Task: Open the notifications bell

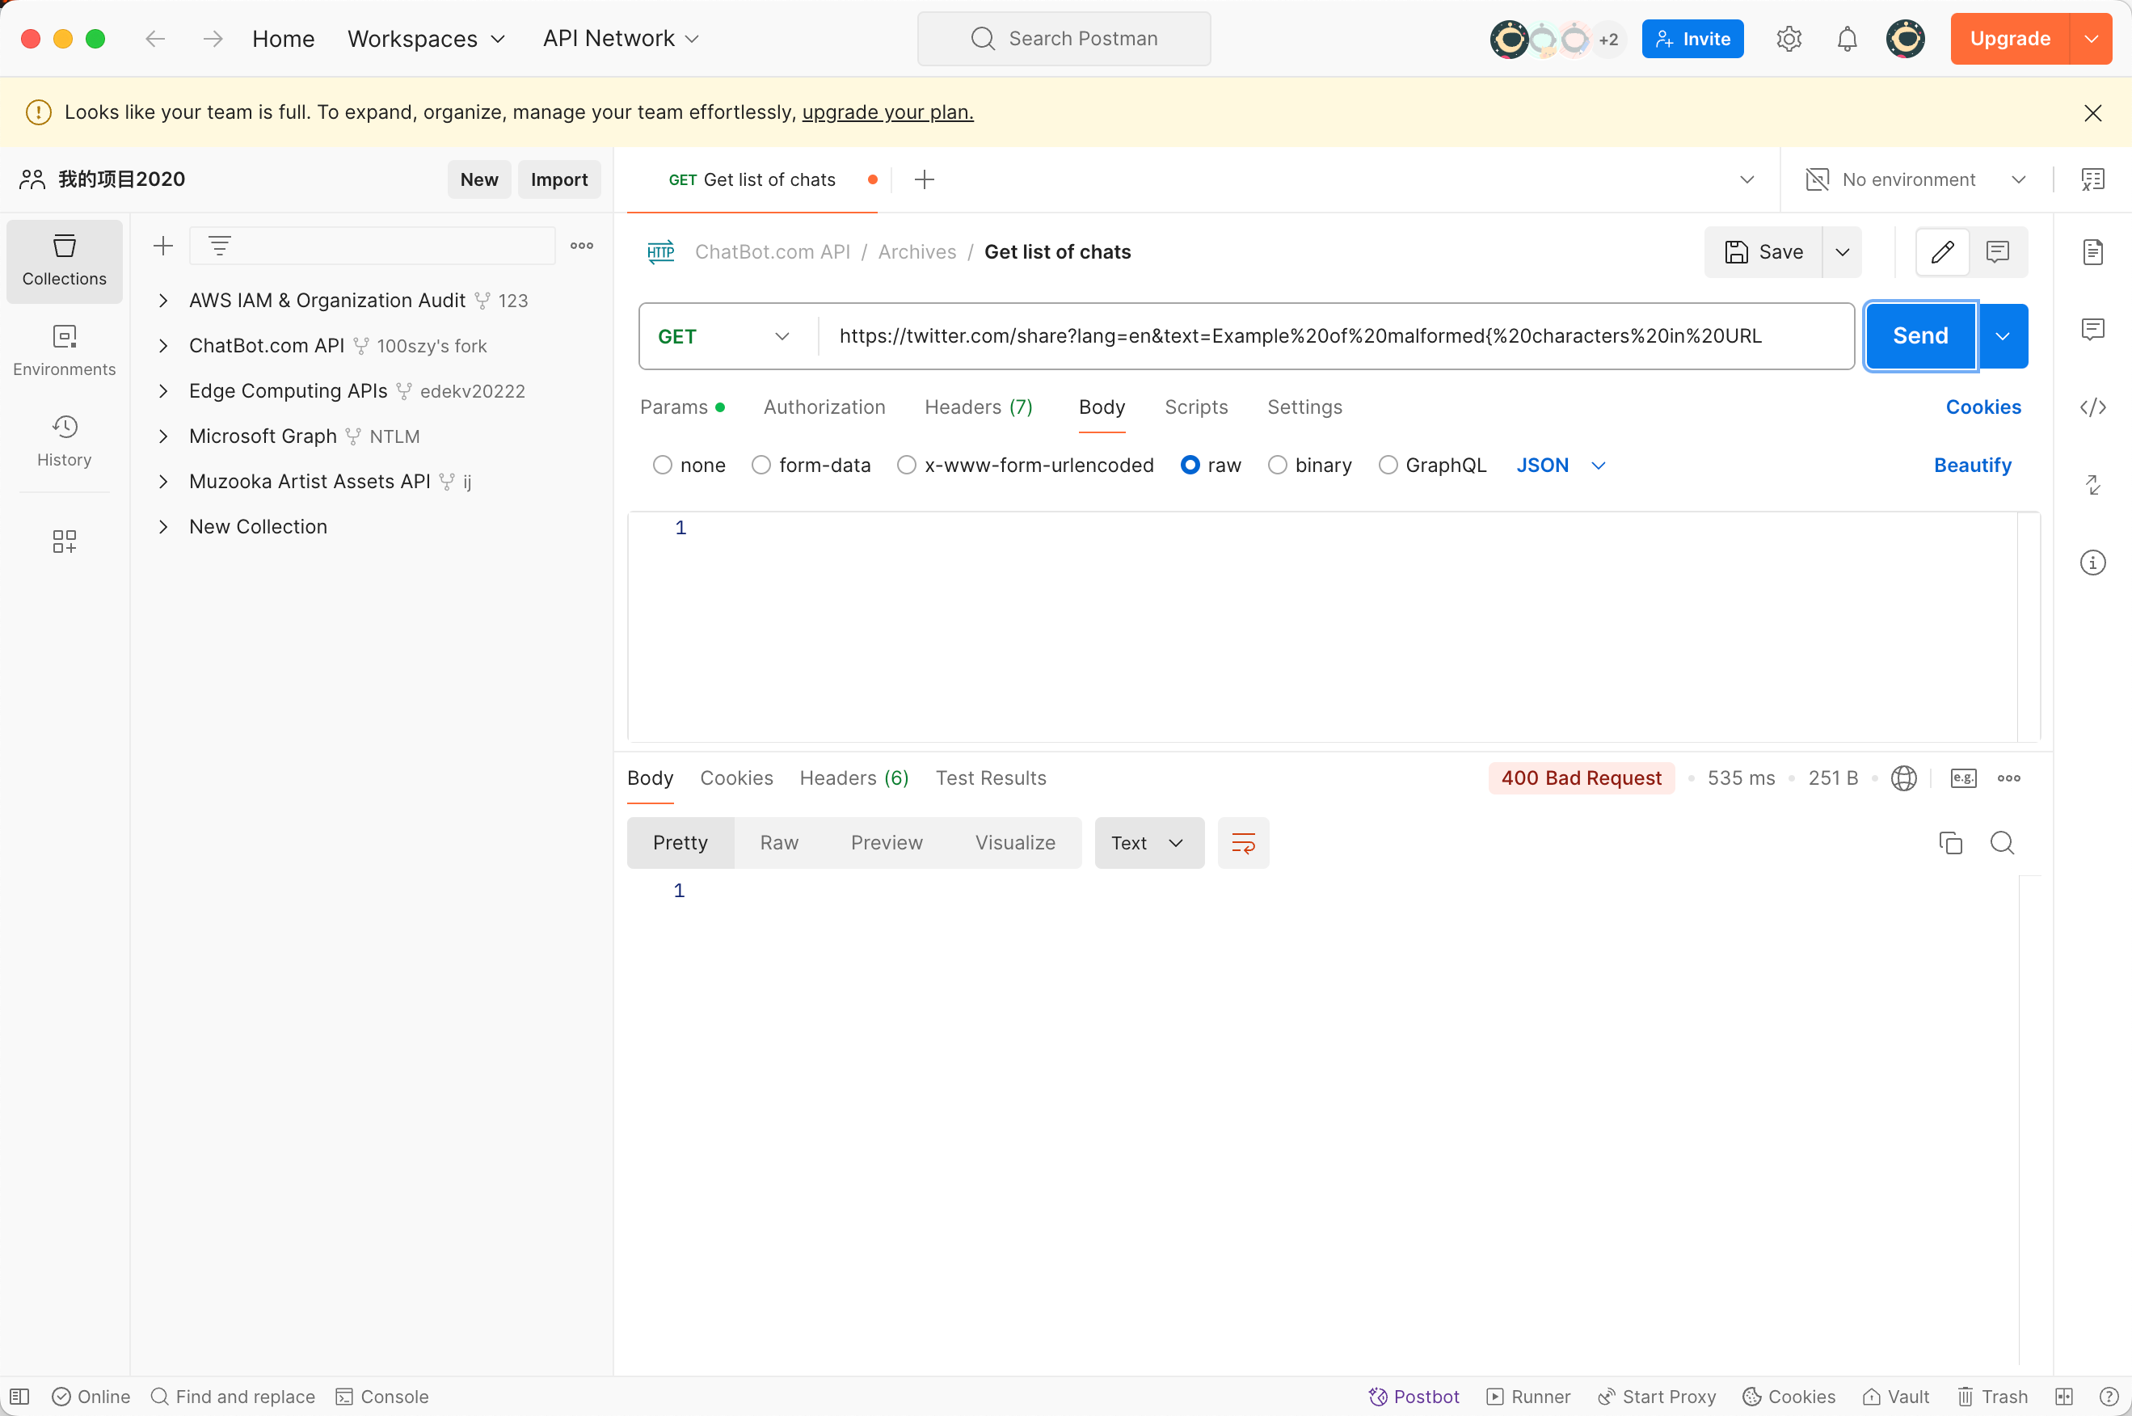Action: pos(1848,39)
